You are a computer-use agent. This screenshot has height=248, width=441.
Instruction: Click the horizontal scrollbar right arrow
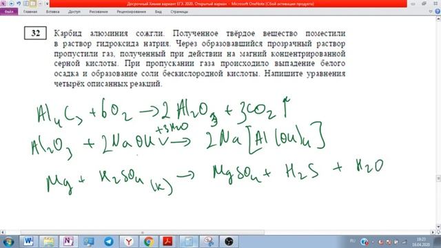(433, 232)
